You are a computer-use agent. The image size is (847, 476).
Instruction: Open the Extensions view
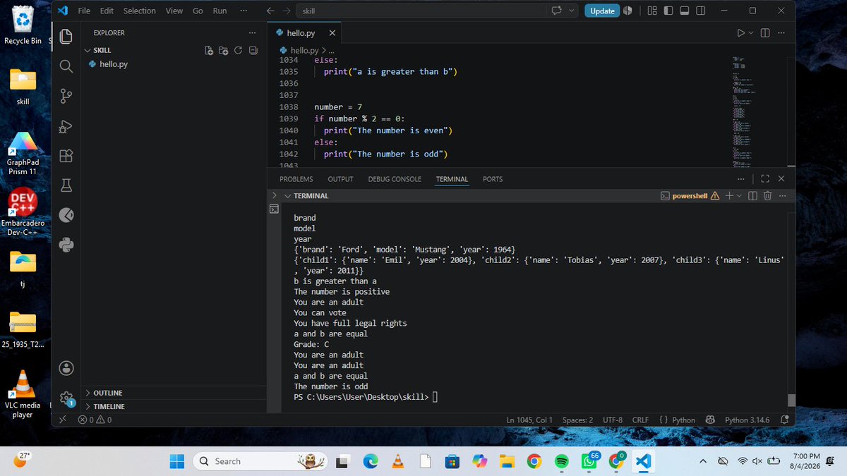[x=66, y=156]
